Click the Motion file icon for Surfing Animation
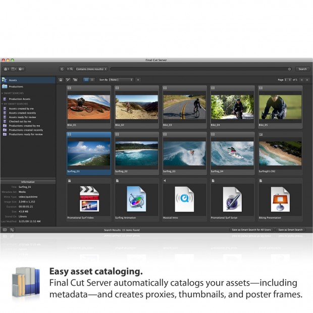313x313 pixels. [x=136, y=199]
